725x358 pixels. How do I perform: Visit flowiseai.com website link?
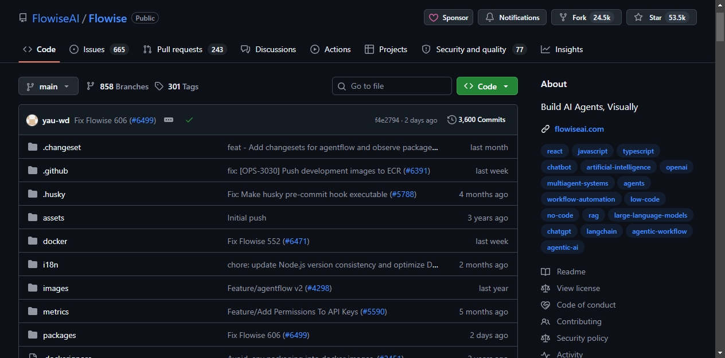[579, 129]
